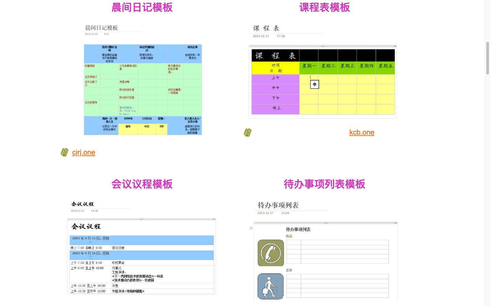Image resolution: width=490 pixels, height=306 pixels.
Task: Select the 晨间日记模板 template preview image
Action: [143, 89]
